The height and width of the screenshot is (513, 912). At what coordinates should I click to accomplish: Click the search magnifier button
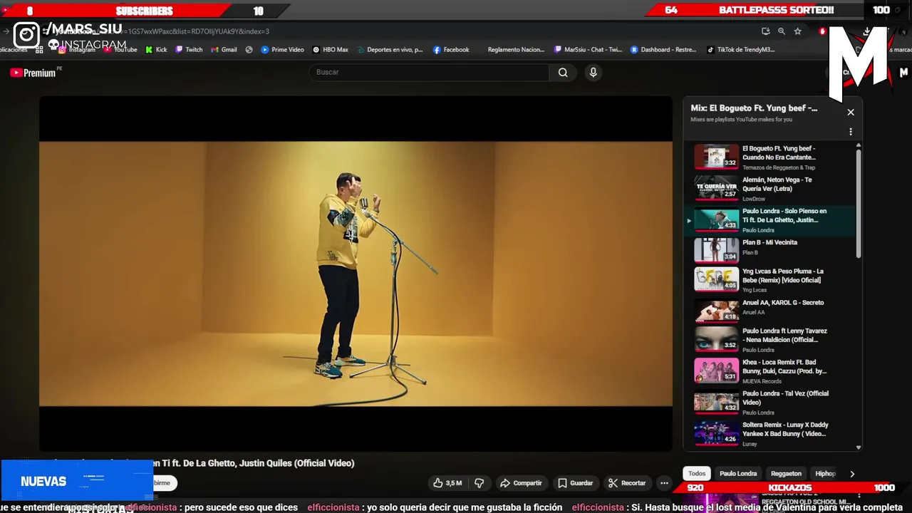(563, 72)
